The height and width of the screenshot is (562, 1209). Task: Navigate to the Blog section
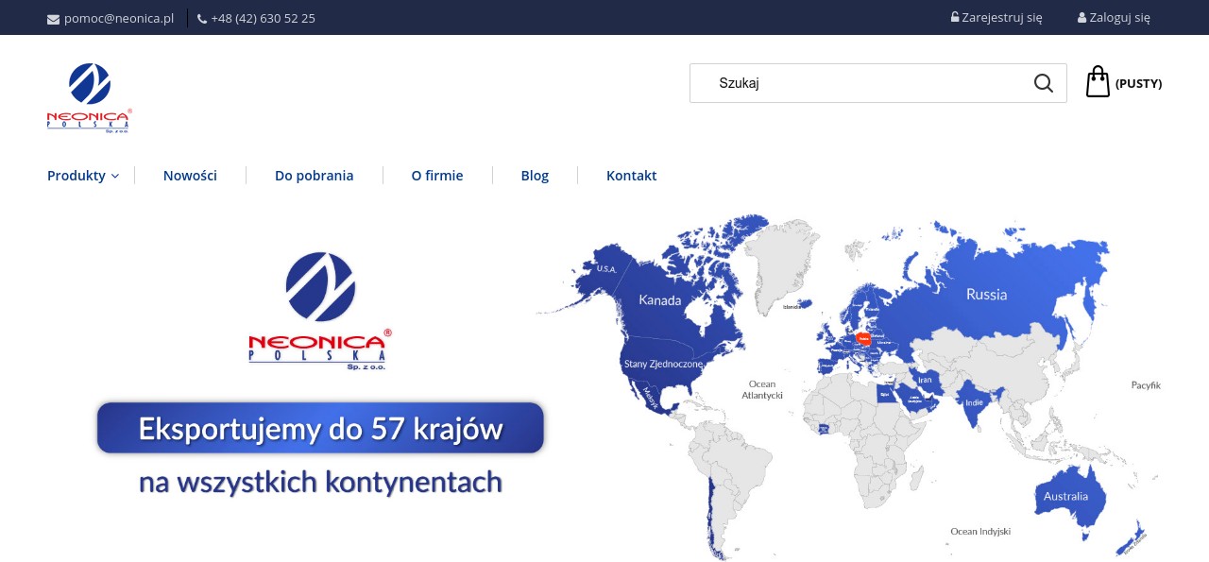tap(535, 176)
